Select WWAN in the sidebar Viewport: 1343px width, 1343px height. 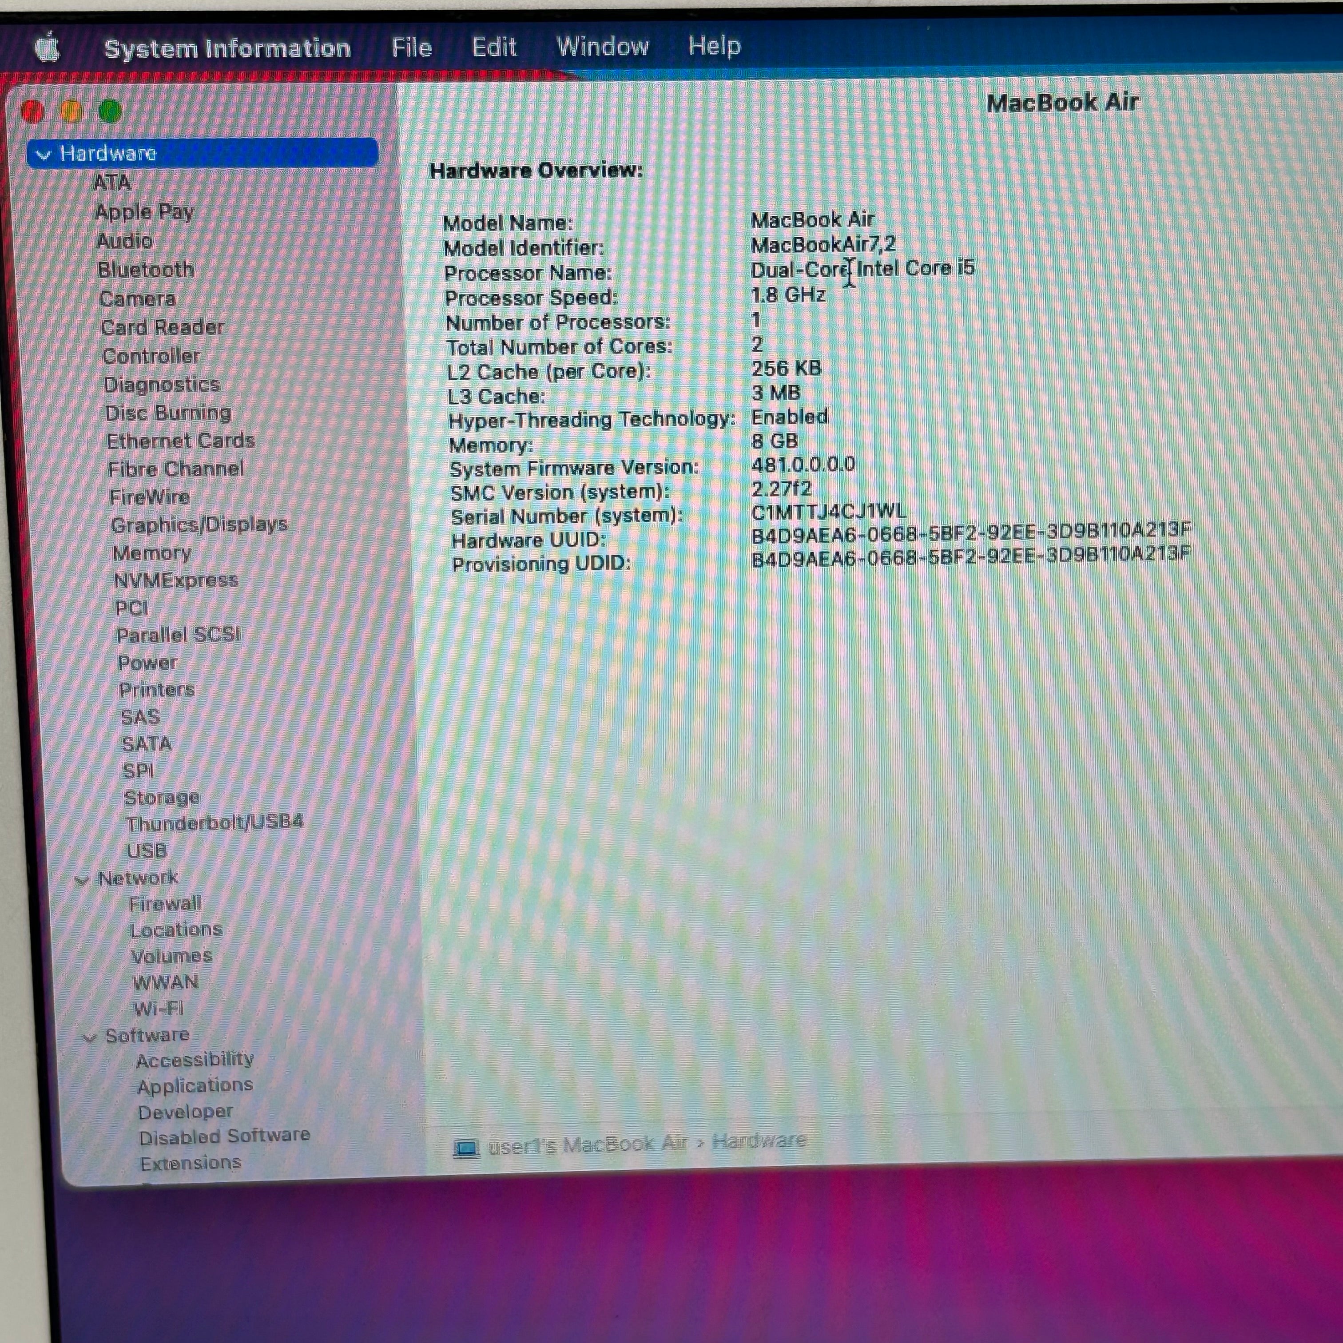pyautogui.click(x=166, y=982)
